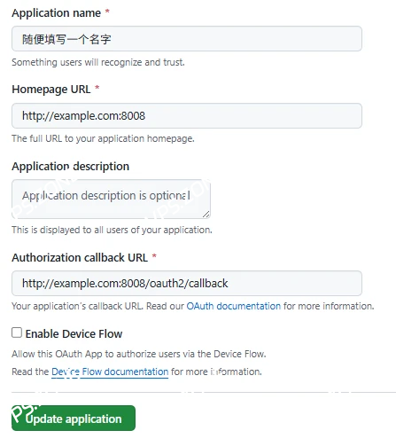Open the OAuth documentation link
The height and width of the screenshot is (446, 396).
tap(234, 306)
